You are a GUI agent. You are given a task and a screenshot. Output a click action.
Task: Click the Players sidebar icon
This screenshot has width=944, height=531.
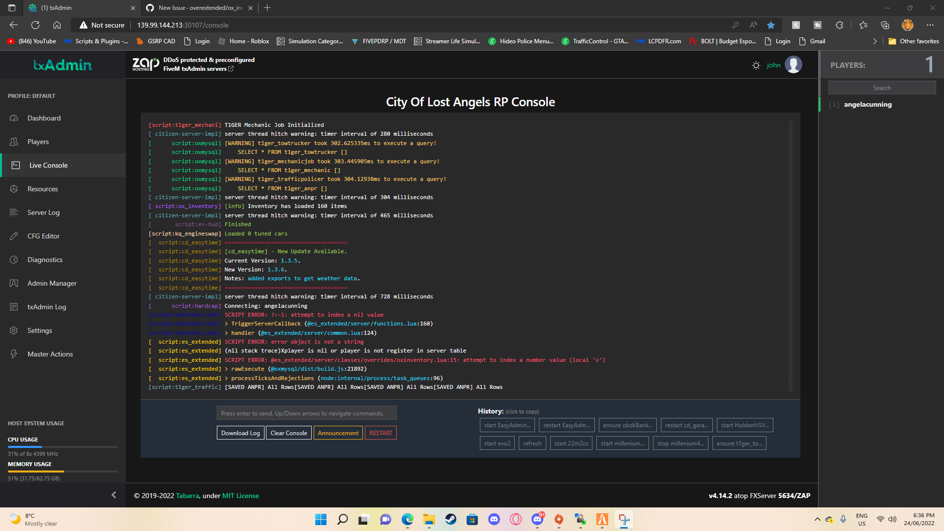14,142
